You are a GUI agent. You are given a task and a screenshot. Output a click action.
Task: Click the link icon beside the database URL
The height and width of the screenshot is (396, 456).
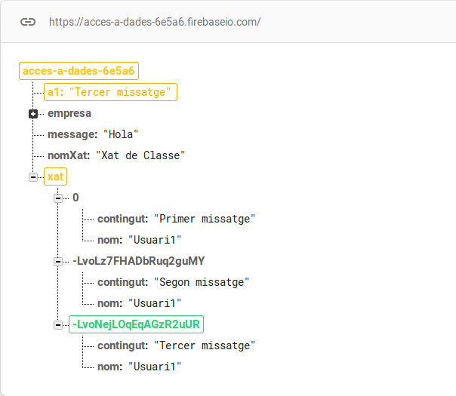(28, 22)
